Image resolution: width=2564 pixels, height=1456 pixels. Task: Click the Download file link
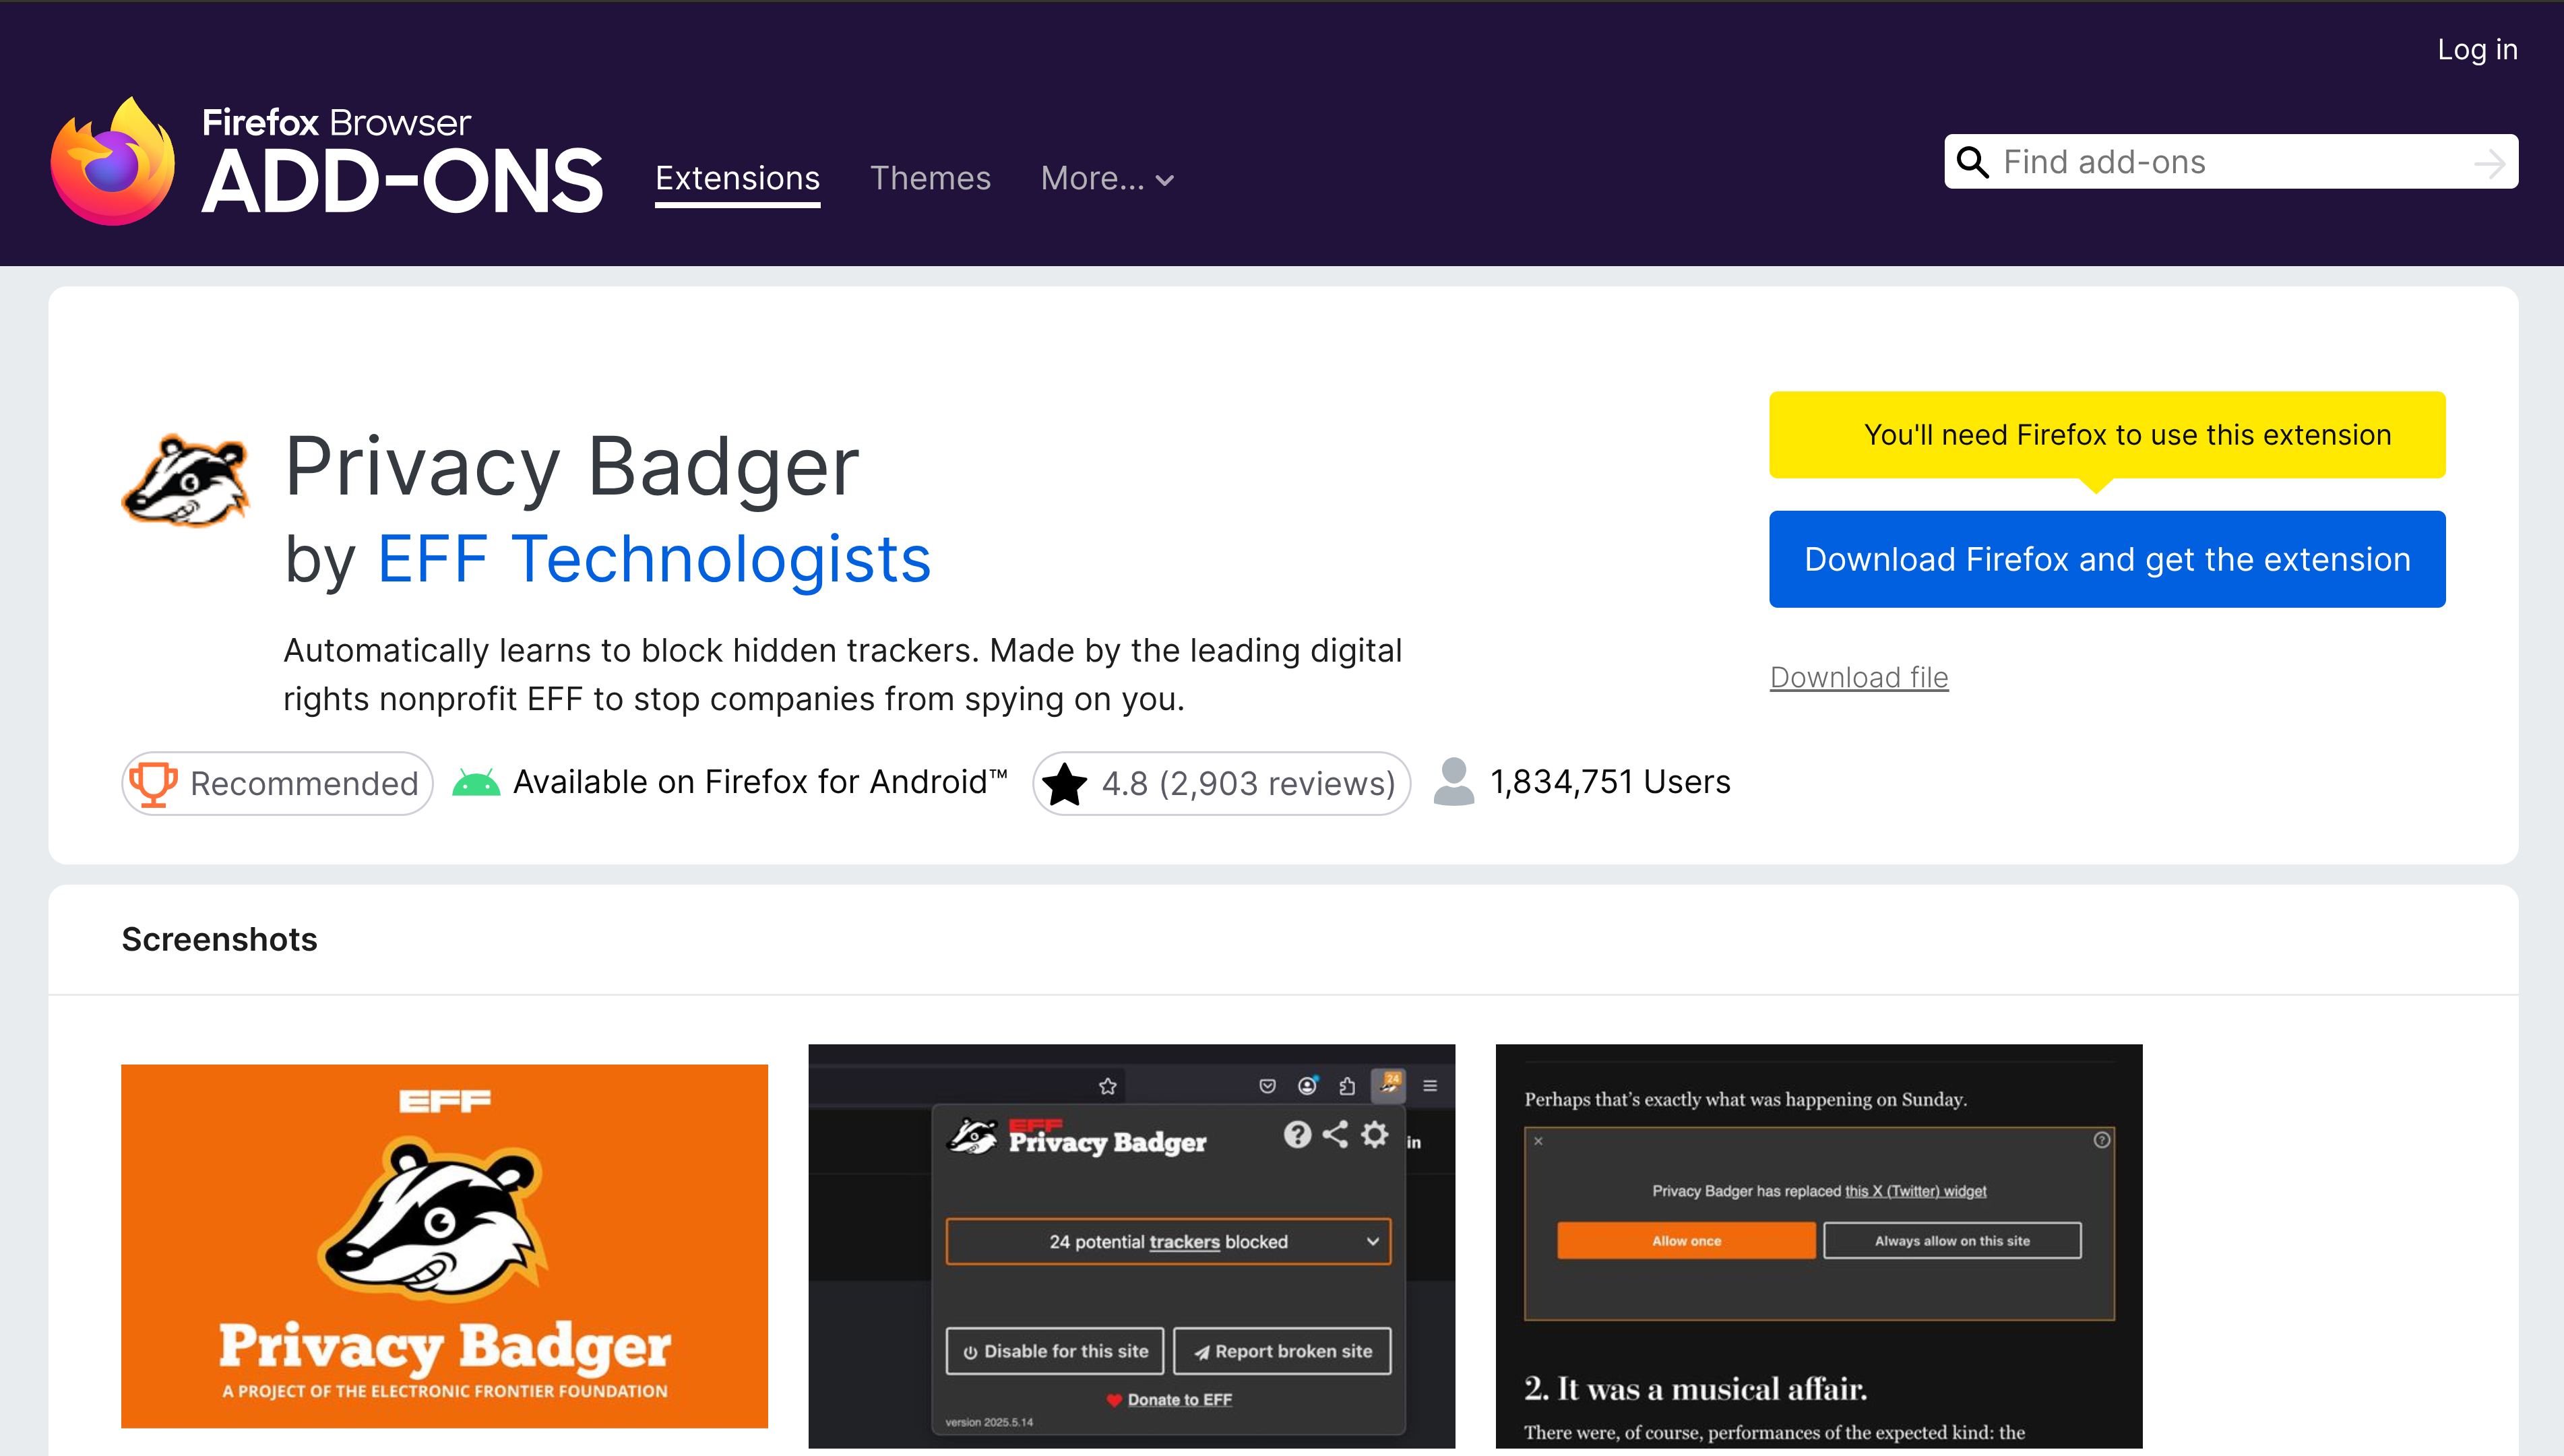click(x=1859, y=677)
